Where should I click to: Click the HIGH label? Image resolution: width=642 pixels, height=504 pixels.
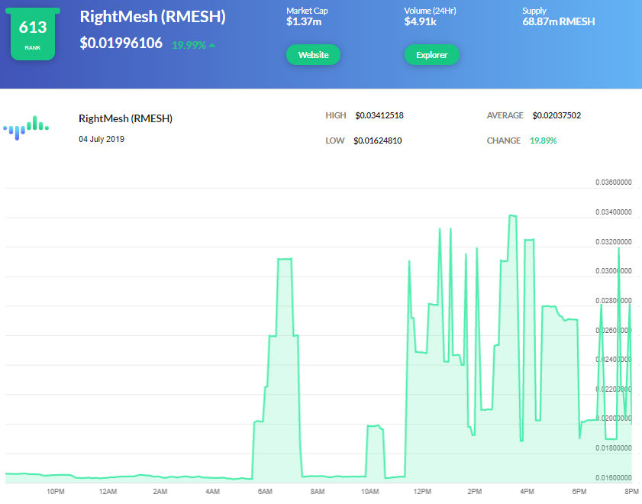336,115
